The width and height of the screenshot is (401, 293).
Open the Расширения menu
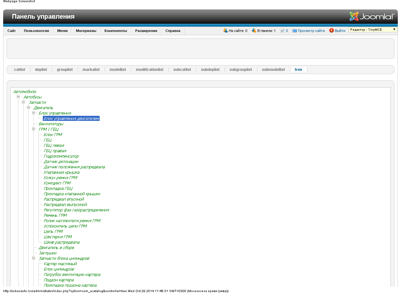point(146,31)
